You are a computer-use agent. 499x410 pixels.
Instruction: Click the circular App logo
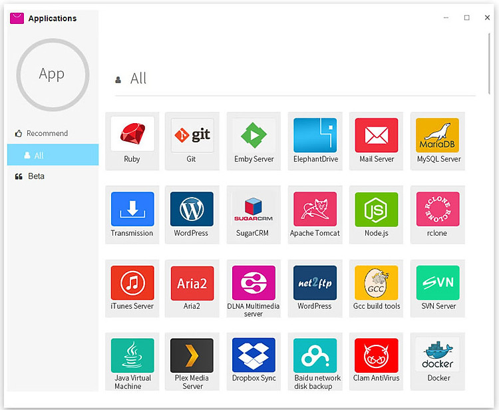point(52,75)
